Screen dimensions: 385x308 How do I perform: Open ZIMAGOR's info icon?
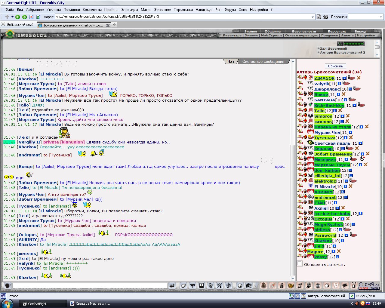click(345, 78)
